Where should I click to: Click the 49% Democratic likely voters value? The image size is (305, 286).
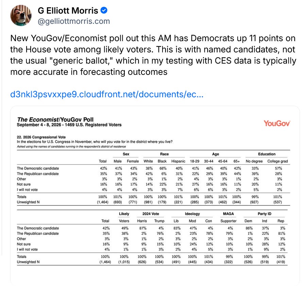click(125, 228)
